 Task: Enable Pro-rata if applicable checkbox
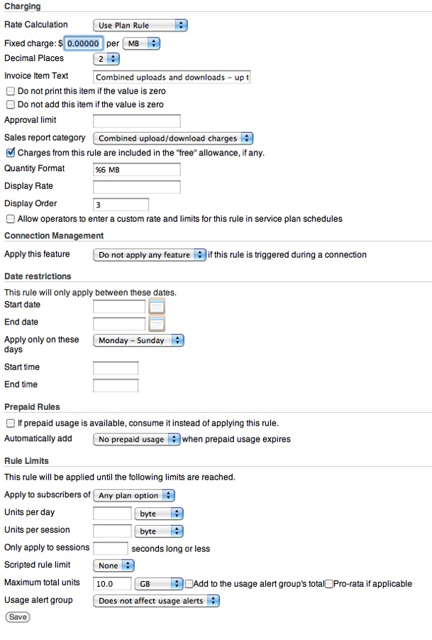tap(330, 584)
